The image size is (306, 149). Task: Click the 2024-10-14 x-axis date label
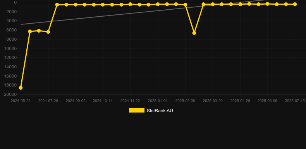(x=103, y=101)
